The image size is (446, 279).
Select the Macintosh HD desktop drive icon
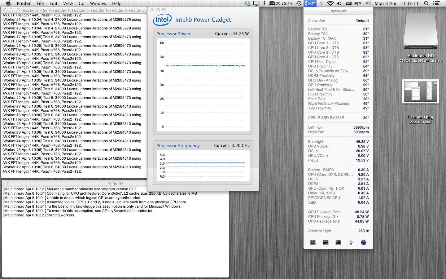click(421, 31)
